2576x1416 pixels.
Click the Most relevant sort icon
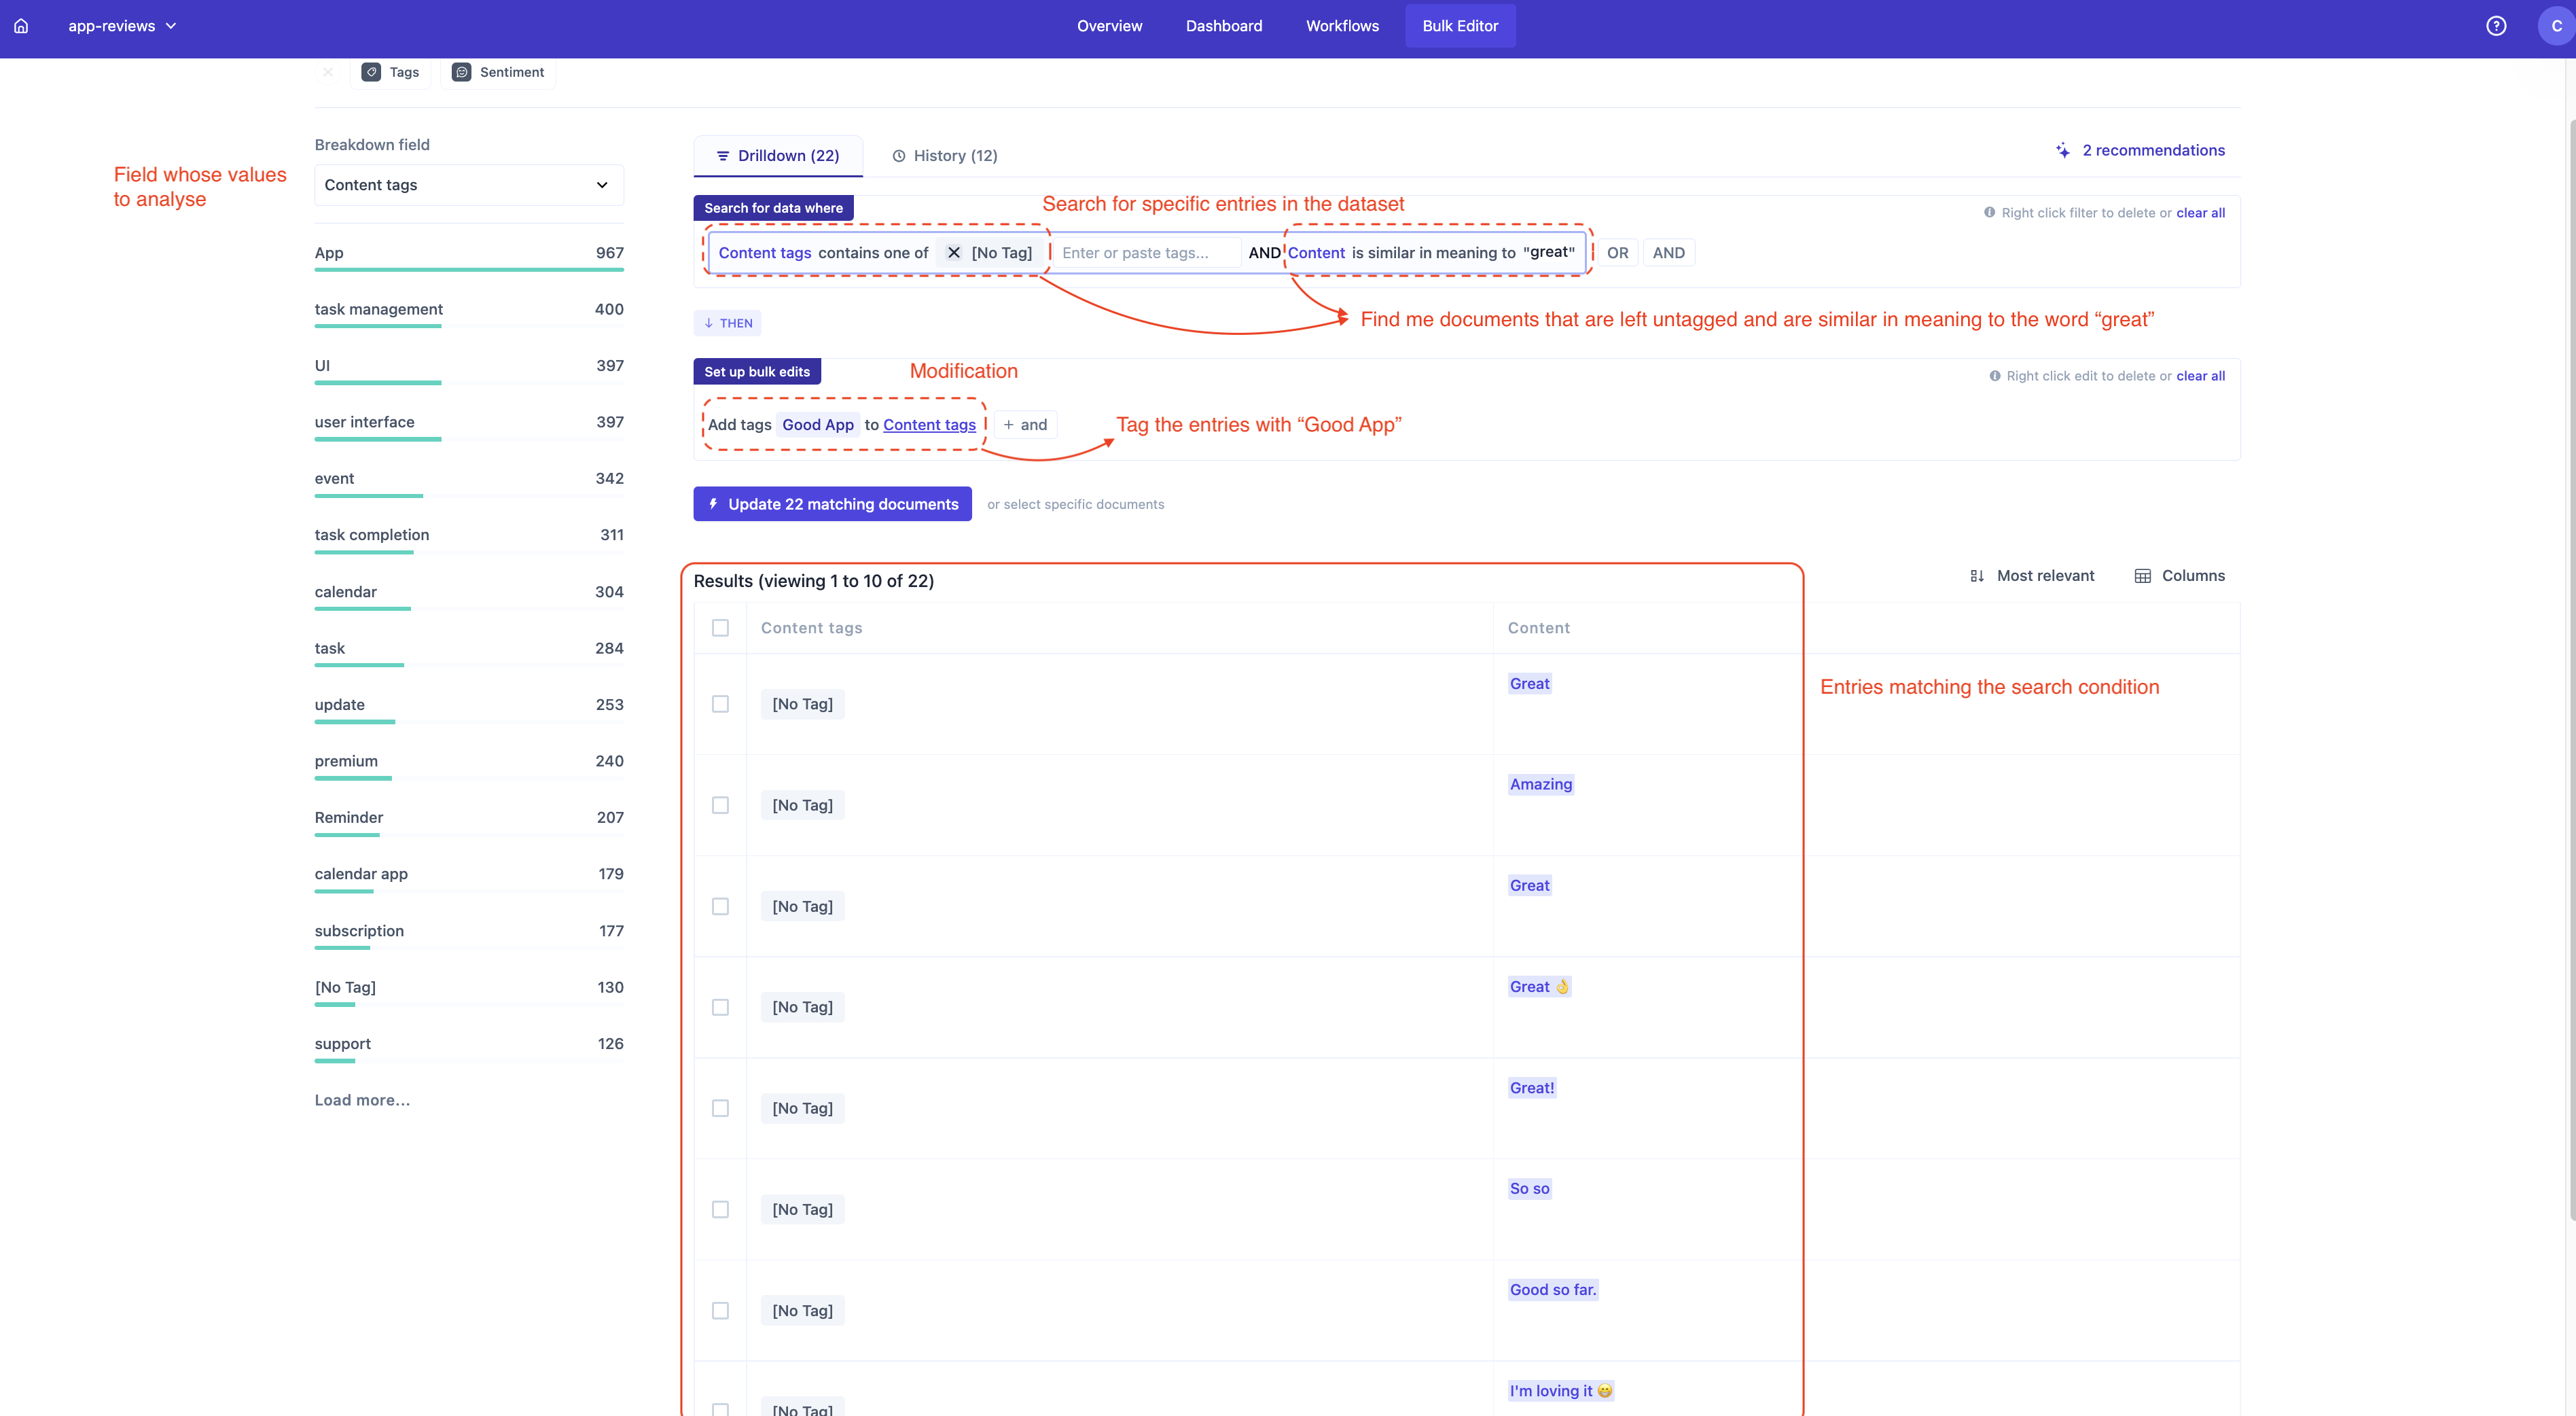[1977, 576]
